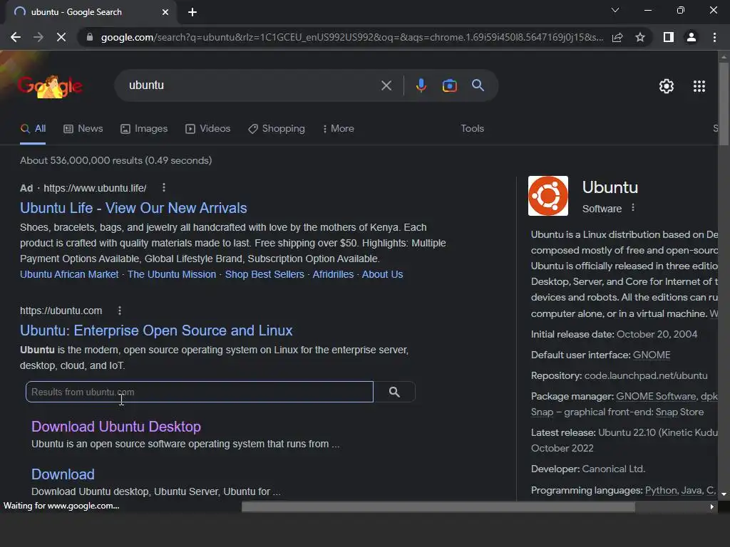Viewport: 730px width, 547px height.
Task: Open Chrome three-dot menu
Action: 714,37
